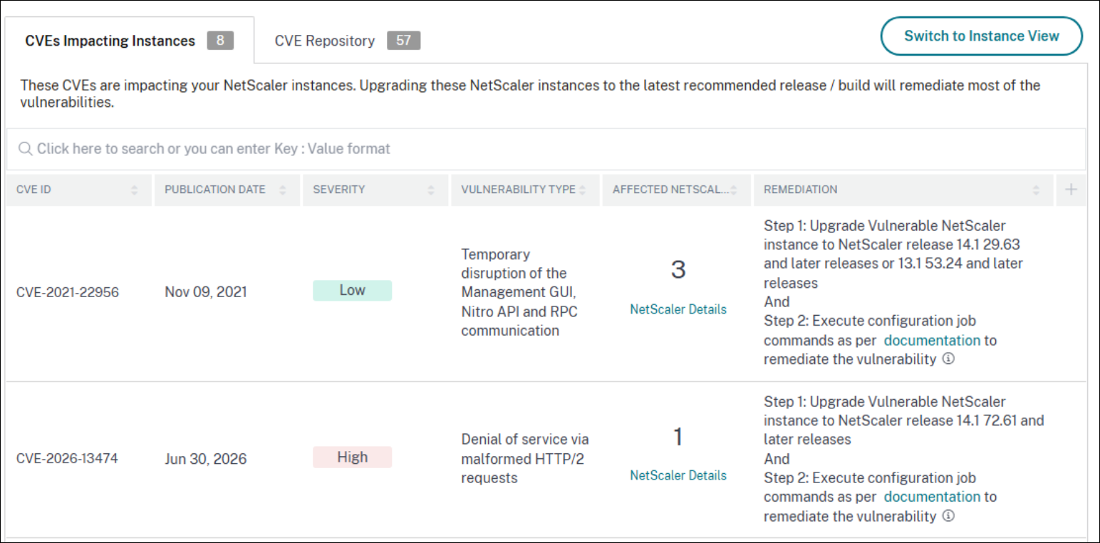The image size is (1100, 543).
Task: Open documentation link for CVE-2021-22956
Action: coord(932,340)
